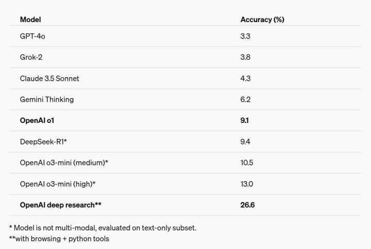Select the 9.4 accuracy value
This screenshot has height=249, width=371.
[245, 141]
